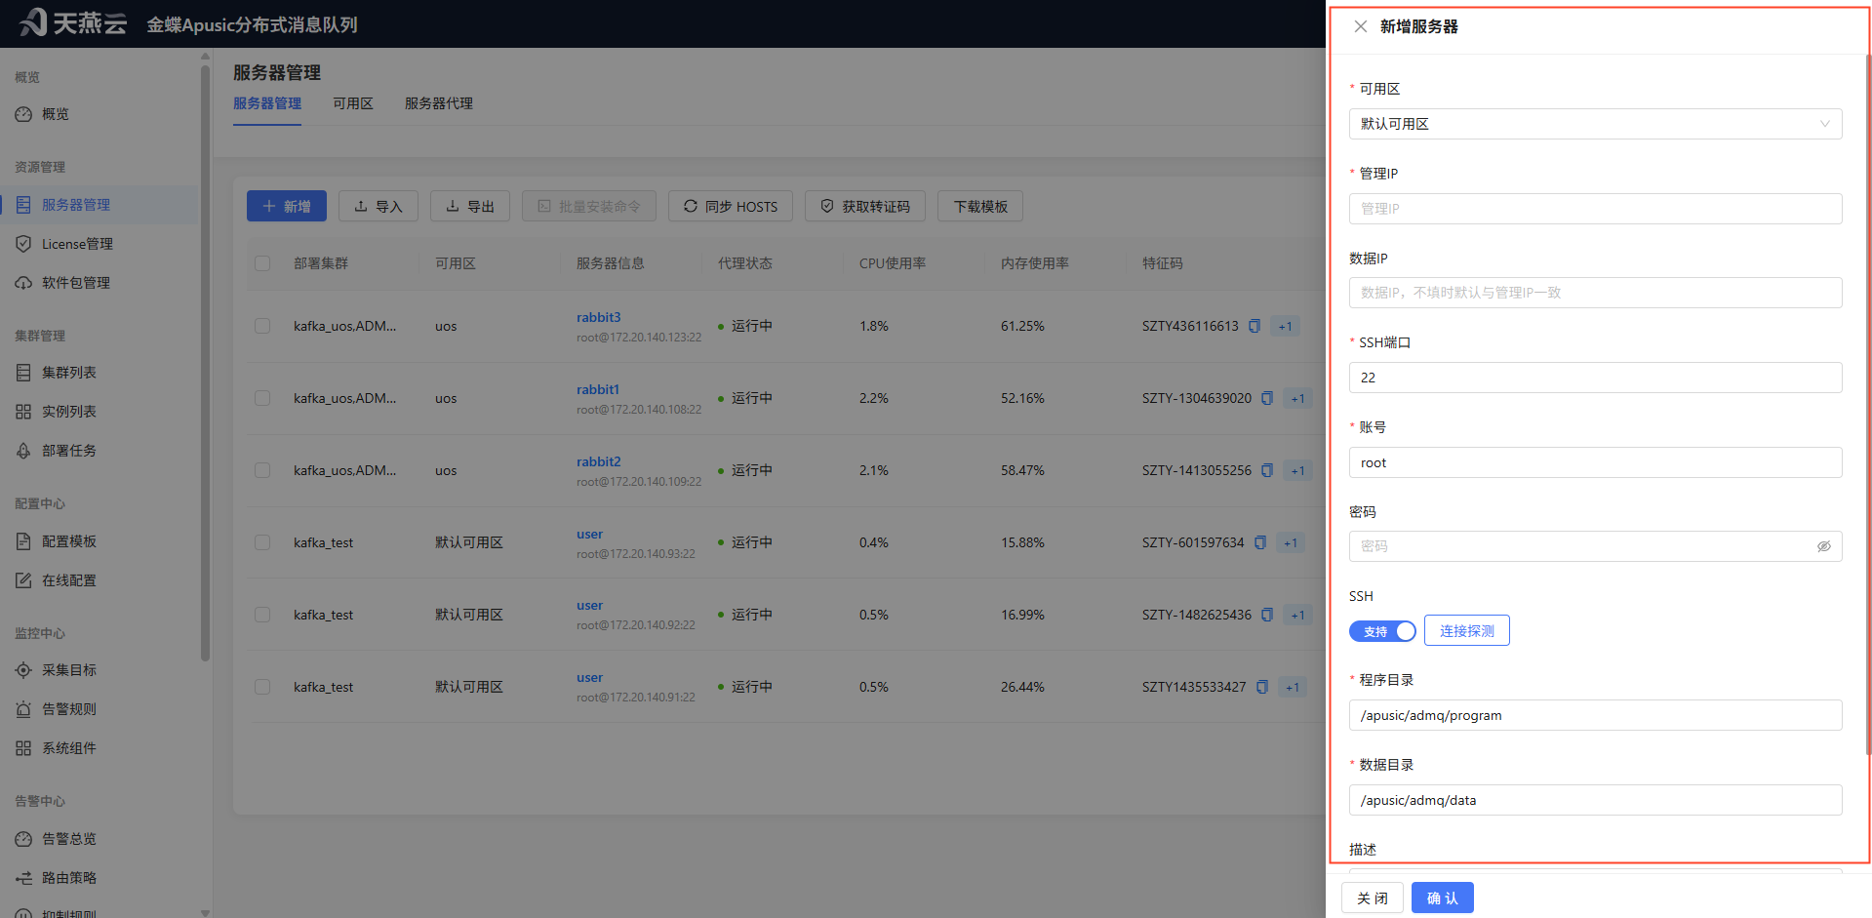Show password with the eye icon
The image size is (1872, 918).
click(x=1823, y=546)
